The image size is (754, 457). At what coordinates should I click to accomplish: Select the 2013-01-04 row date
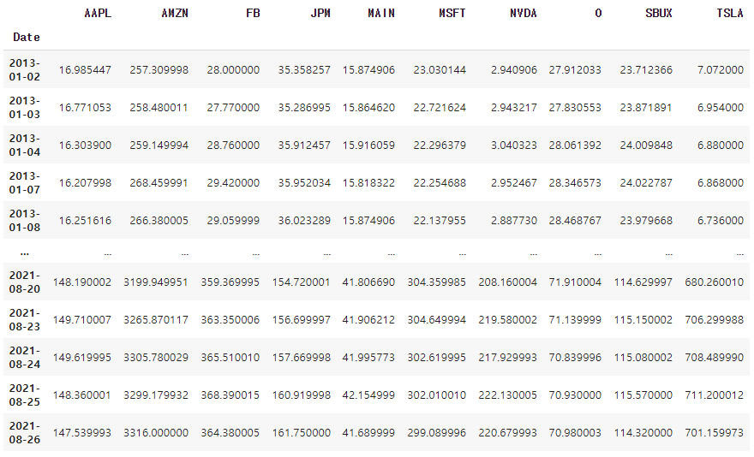[25, 145]
